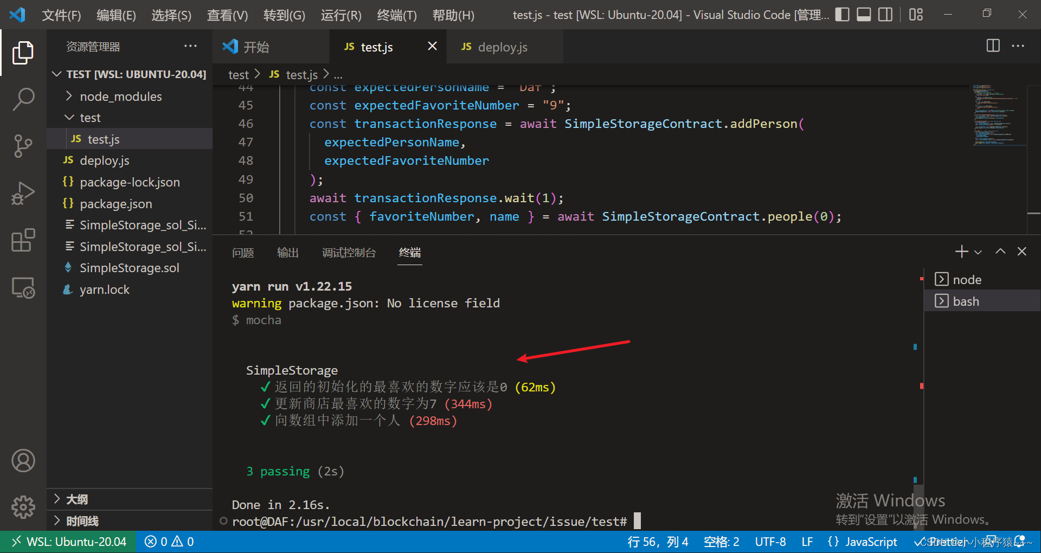
Task: Open the Help (帮助) menu
Action: (x=453, y=15)
